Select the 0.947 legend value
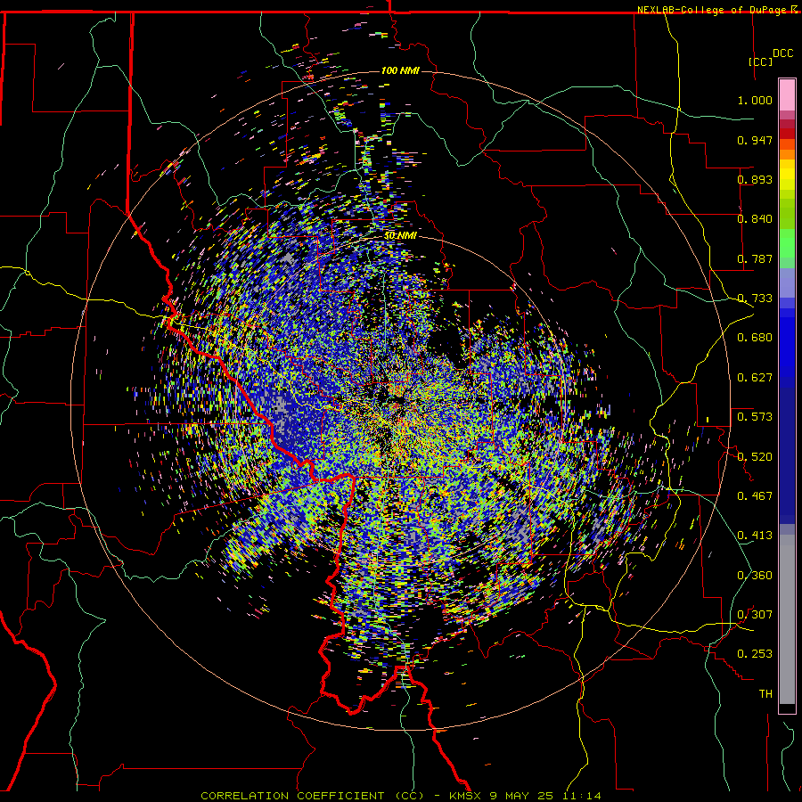The width and height of the screenshot is (802, 802). tap(755, 140)
